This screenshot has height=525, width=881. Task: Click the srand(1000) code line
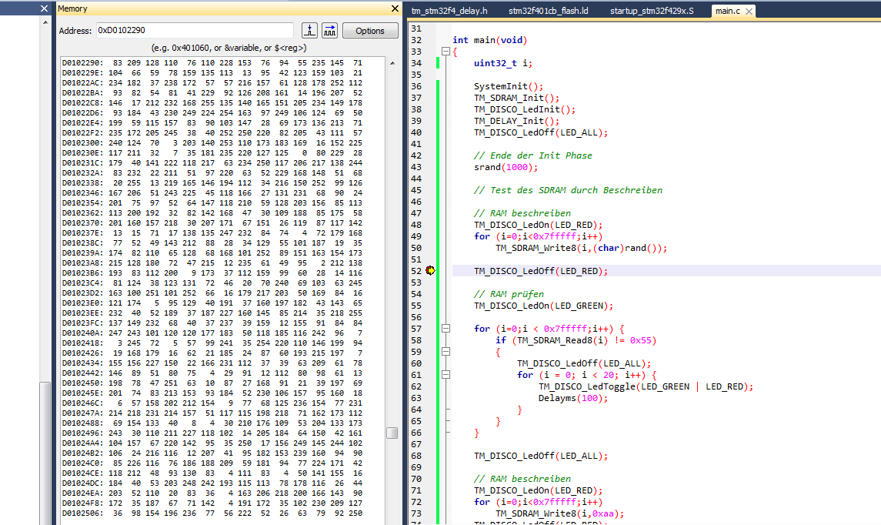coord(506,167)
